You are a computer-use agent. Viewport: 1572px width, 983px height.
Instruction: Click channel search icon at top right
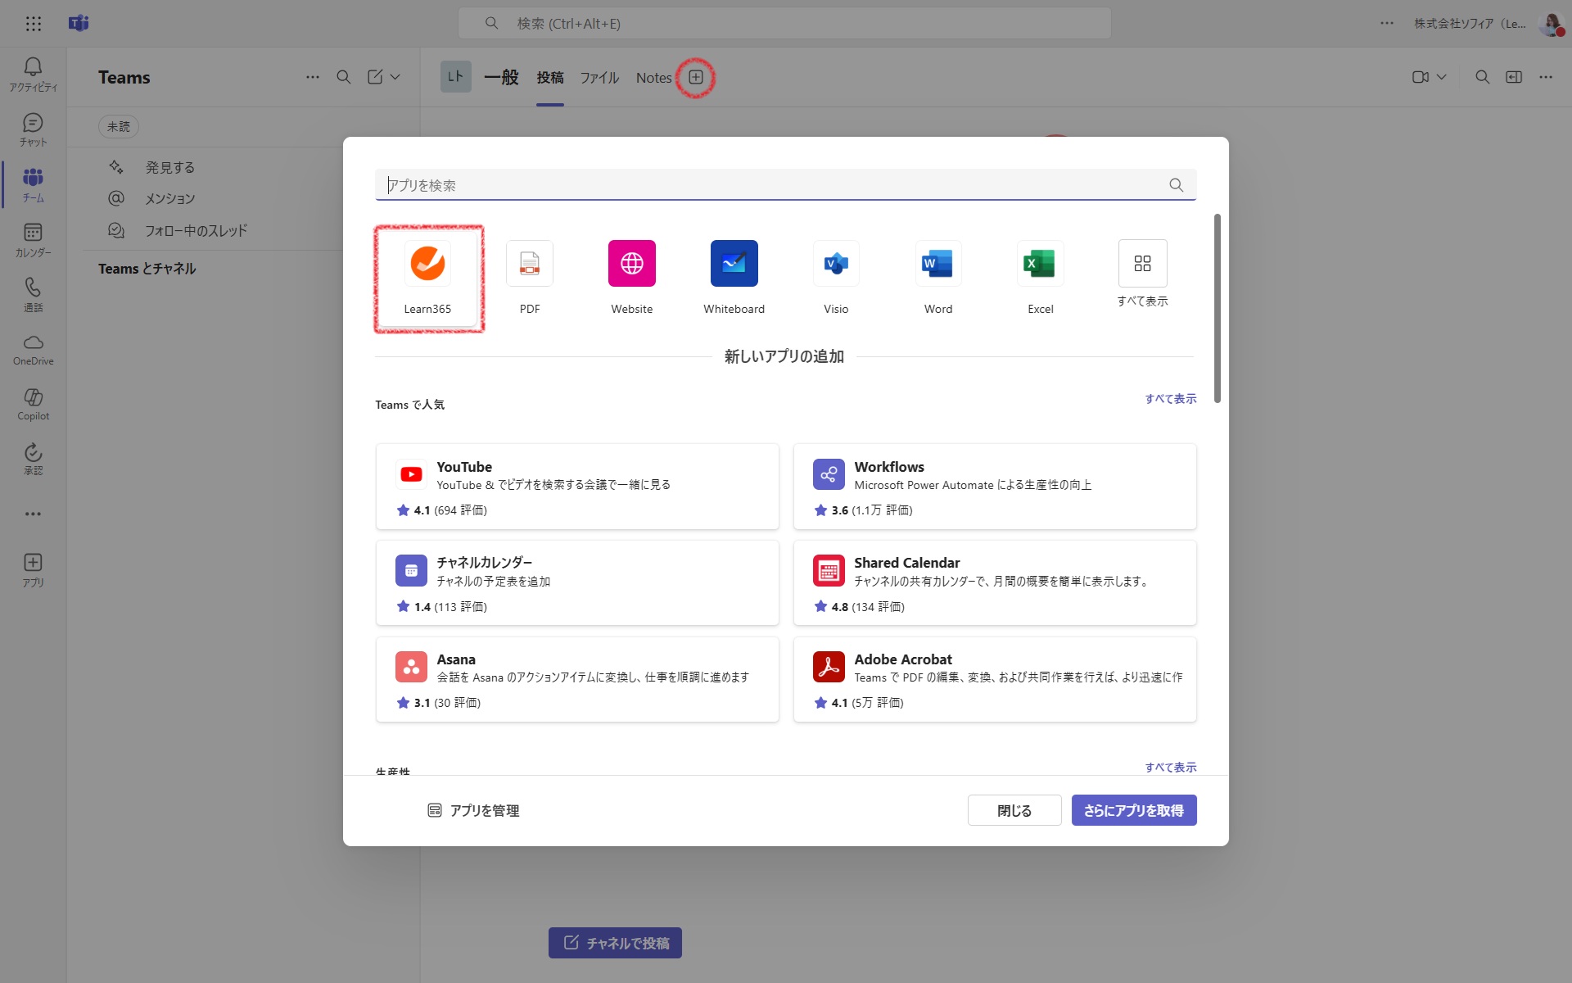(1482, 77)
